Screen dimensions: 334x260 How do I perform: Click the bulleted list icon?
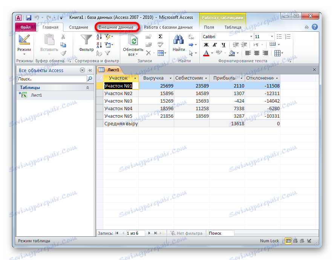point(279,37)
